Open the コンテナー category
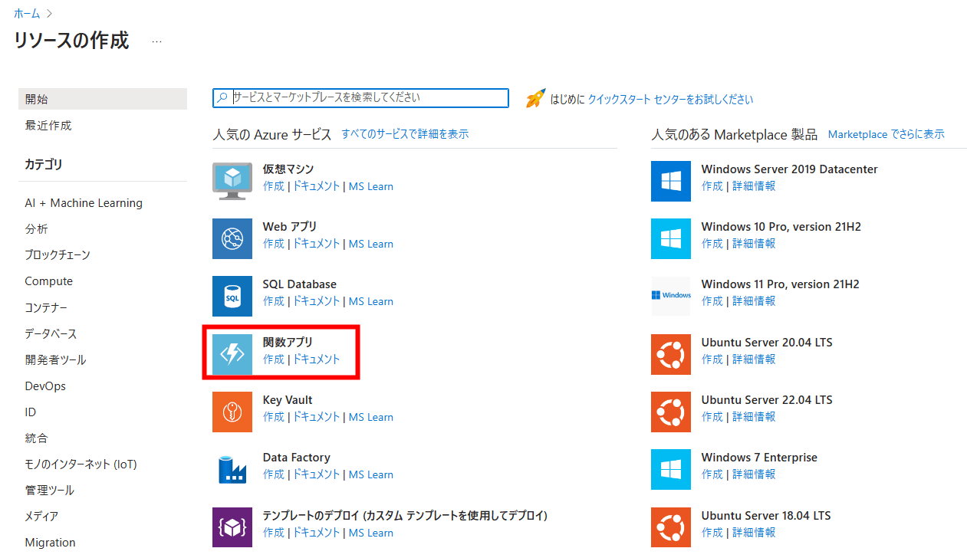Image resolution: width=967 pixels, height=558 pixels. (46, 307)
